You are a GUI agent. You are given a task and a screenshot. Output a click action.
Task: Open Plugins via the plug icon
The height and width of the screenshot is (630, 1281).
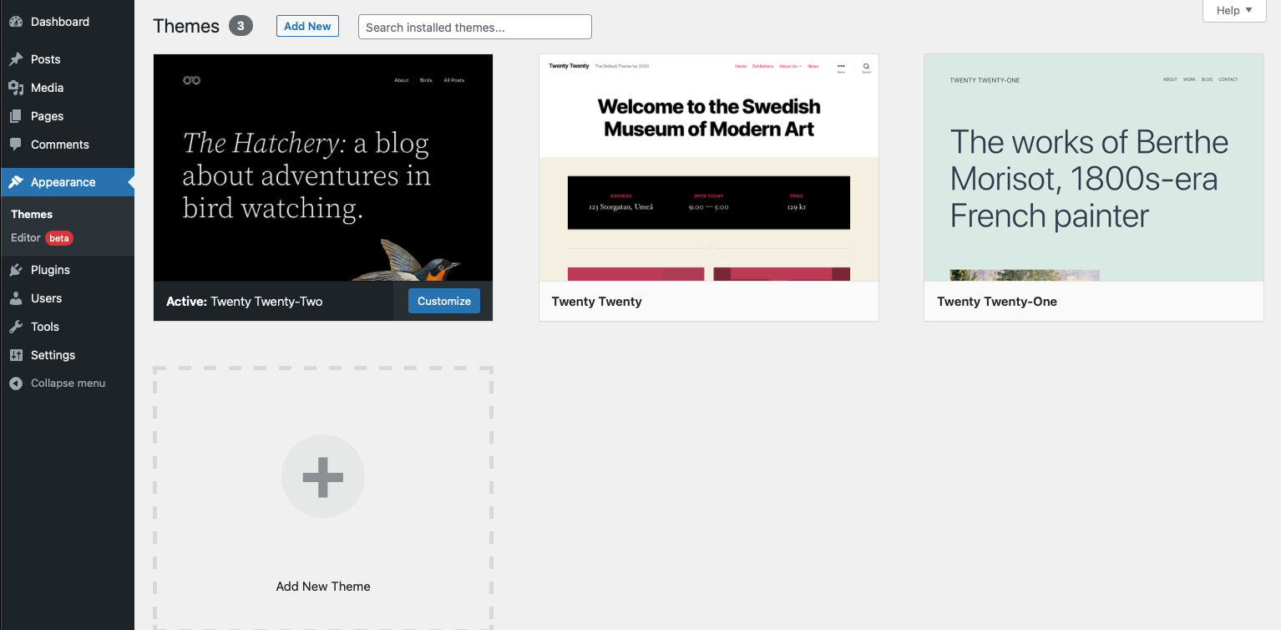coord(18,269)
